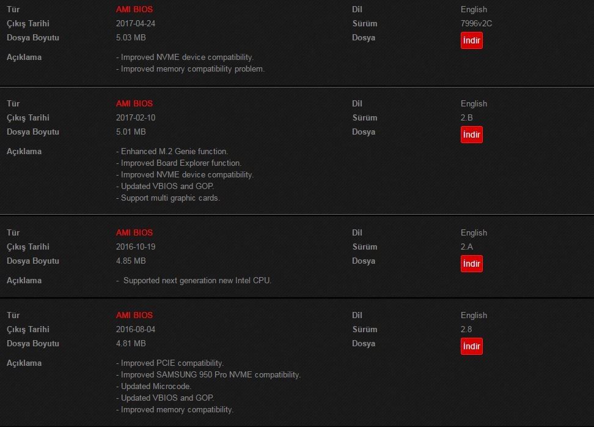Click 'Improved SAMSUNG 950 Pro NVME compatibility' line
This screenshot has height=427, width=594.
click(x=208, y=374)
